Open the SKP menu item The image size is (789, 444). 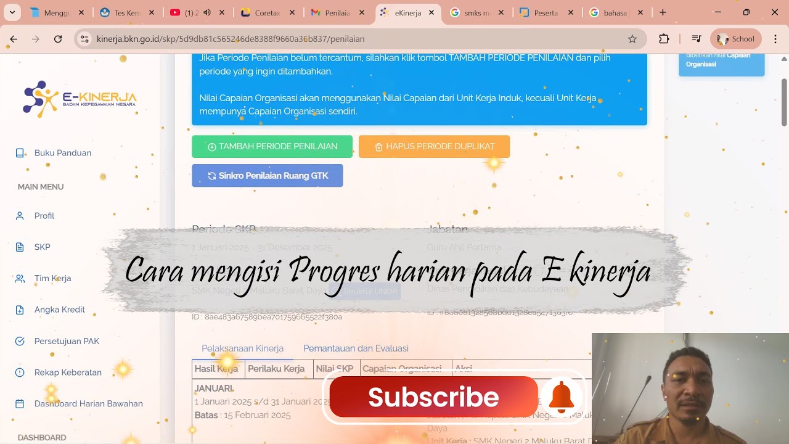coord(43,247)
